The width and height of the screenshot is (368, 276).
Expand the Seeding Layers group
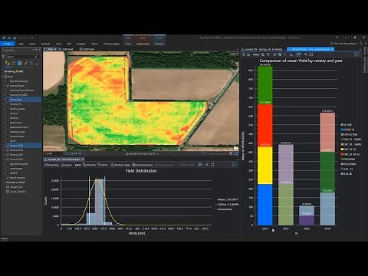5,132
